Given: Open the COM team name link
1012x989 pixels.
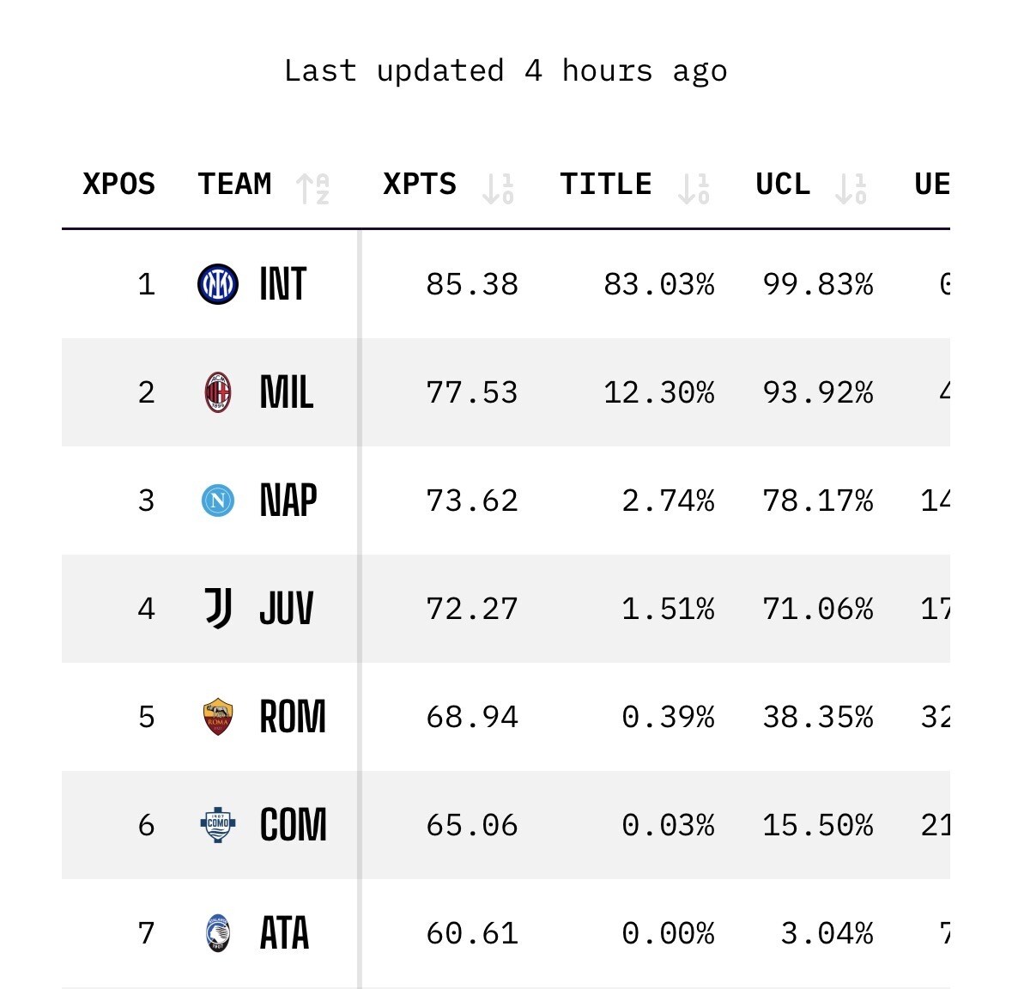Looking at the screenshot, I should click(x=294, y=825).
